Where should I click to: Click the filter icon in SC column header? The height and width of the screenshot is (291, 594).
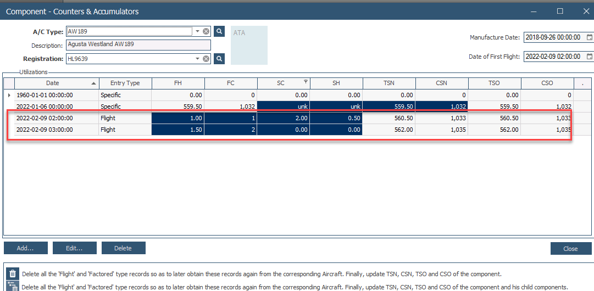306,82
